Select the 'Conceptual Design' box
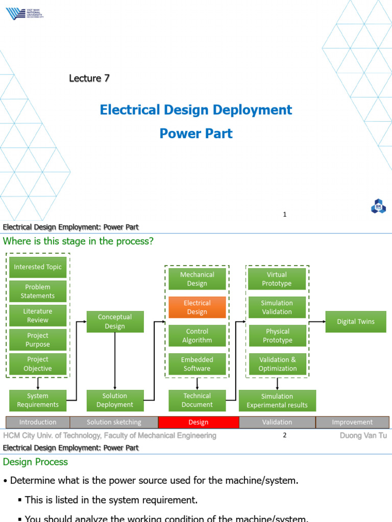392x522 pixels. (x=115, y=322)
